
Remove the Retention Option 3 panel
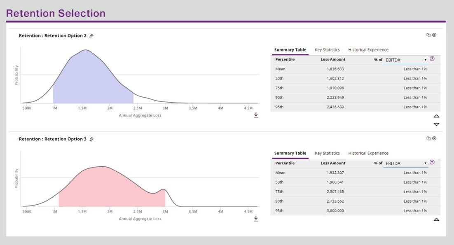click(x=434, y=138)
